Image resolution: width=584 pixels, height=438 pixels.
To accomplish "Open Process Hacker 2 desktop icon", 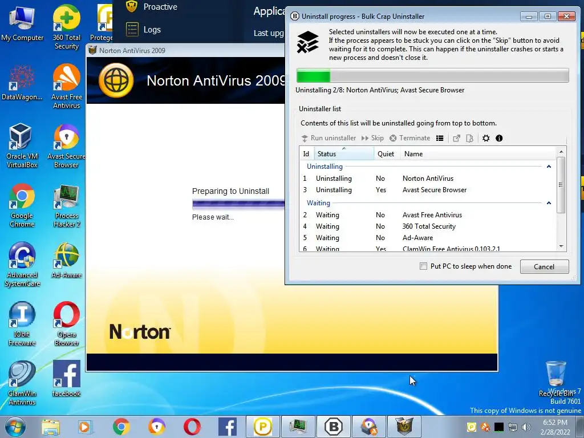I will coord(66,205).
